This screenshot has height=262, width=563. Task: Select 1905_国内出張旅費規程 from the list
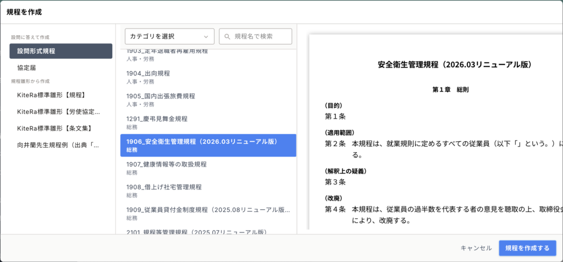[x=208, y=99]
